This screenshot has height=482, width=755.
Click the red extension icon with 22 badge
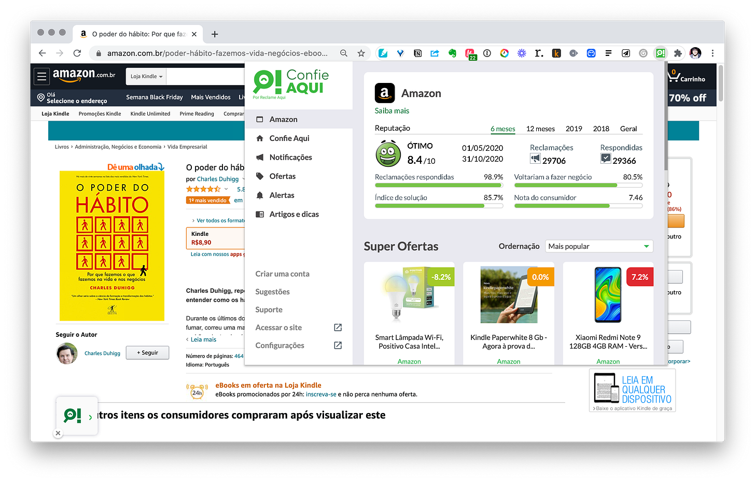(x=470, y=54)
